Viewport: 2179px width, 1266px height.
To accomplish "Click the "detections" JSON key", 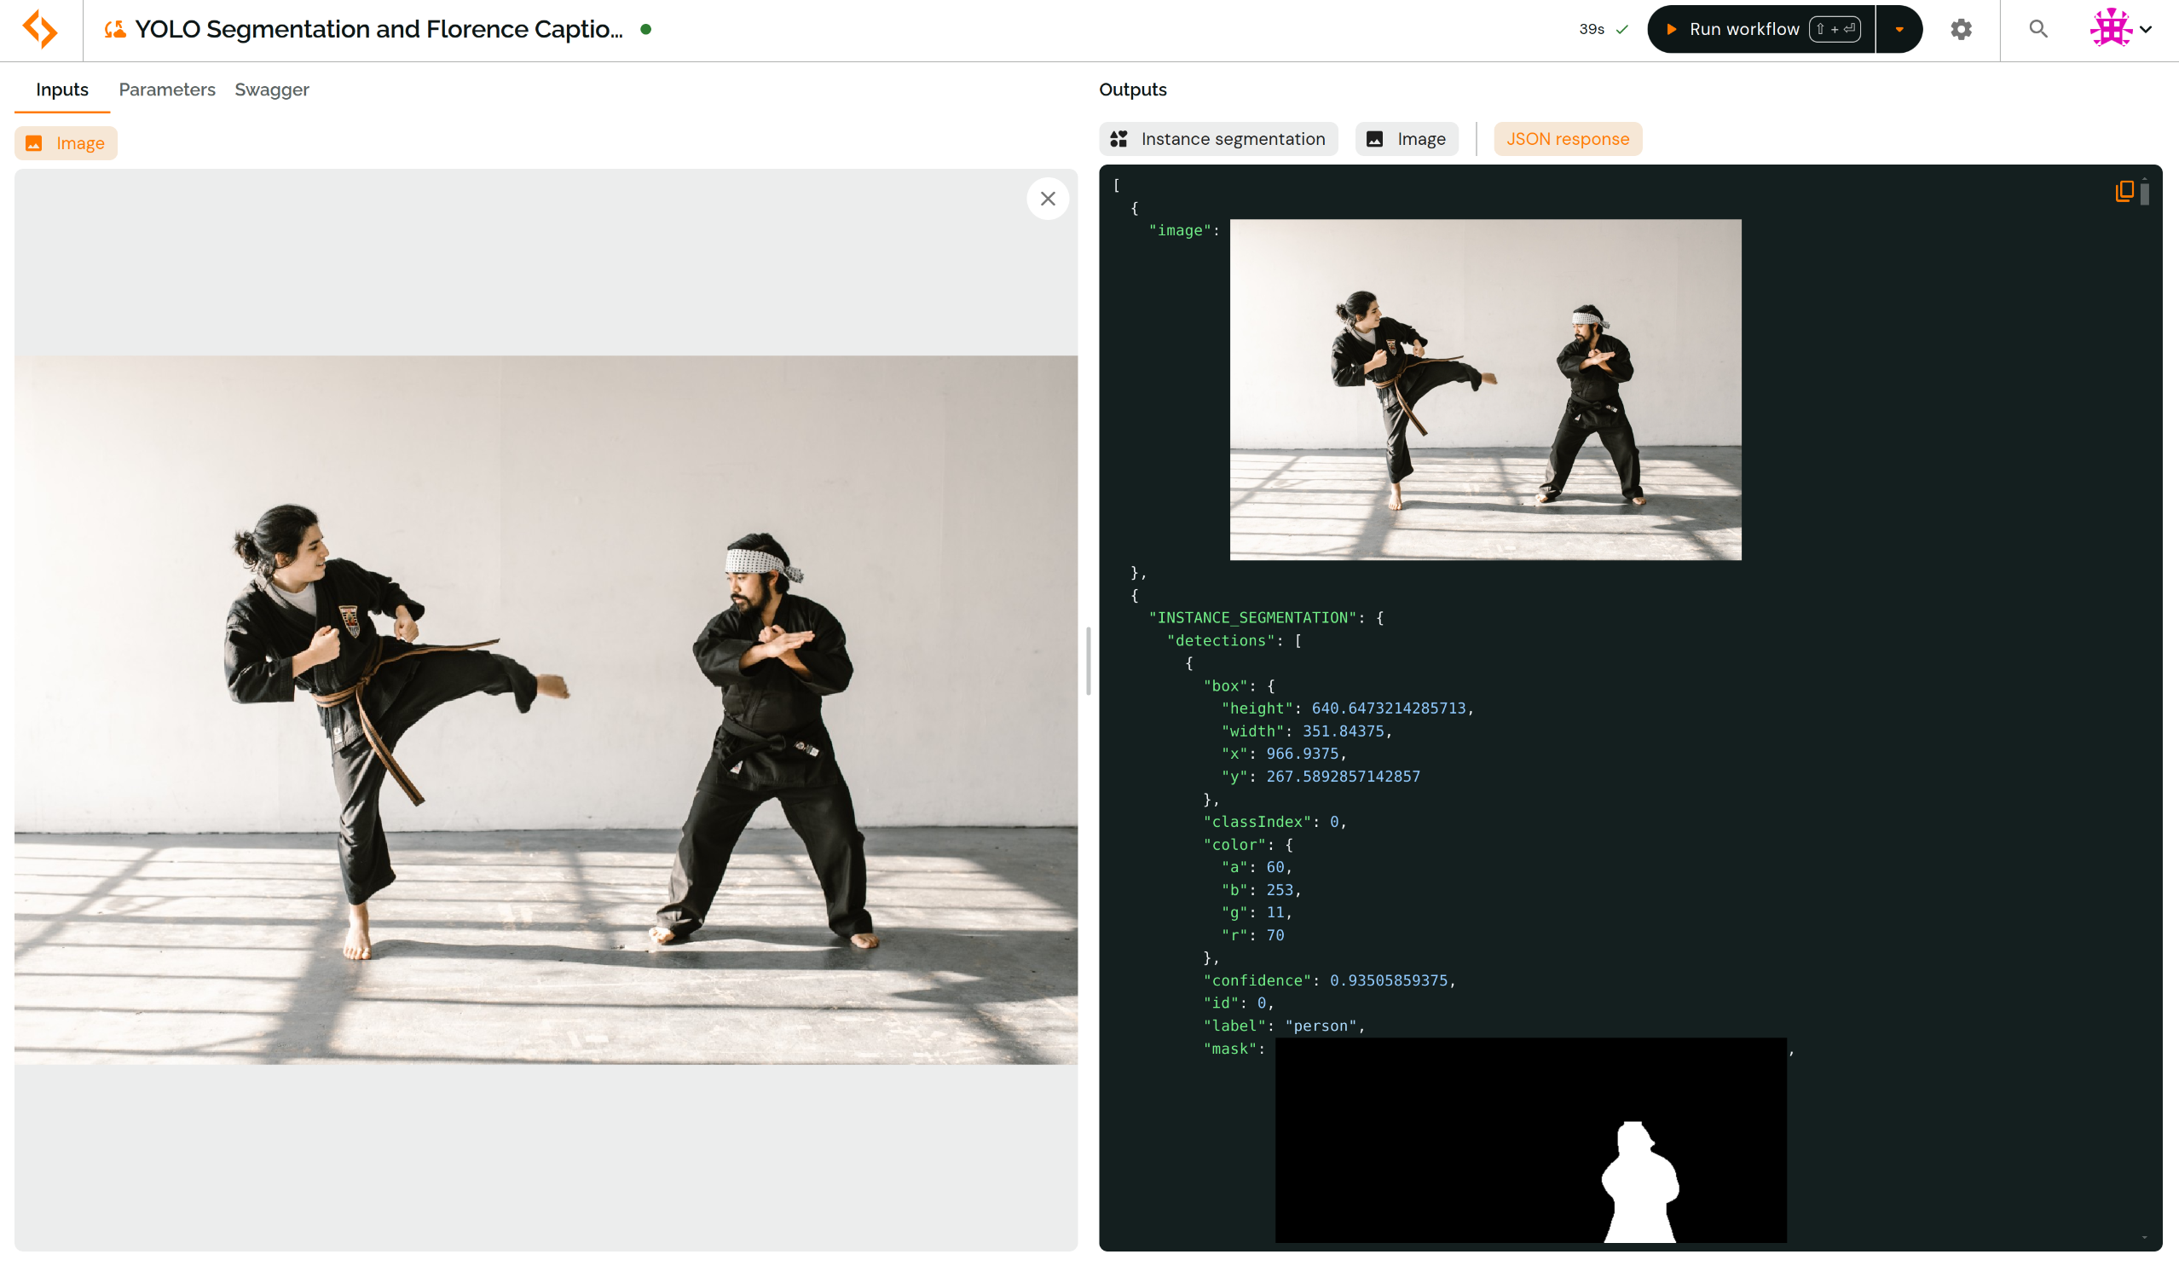I will (1221, 641).
